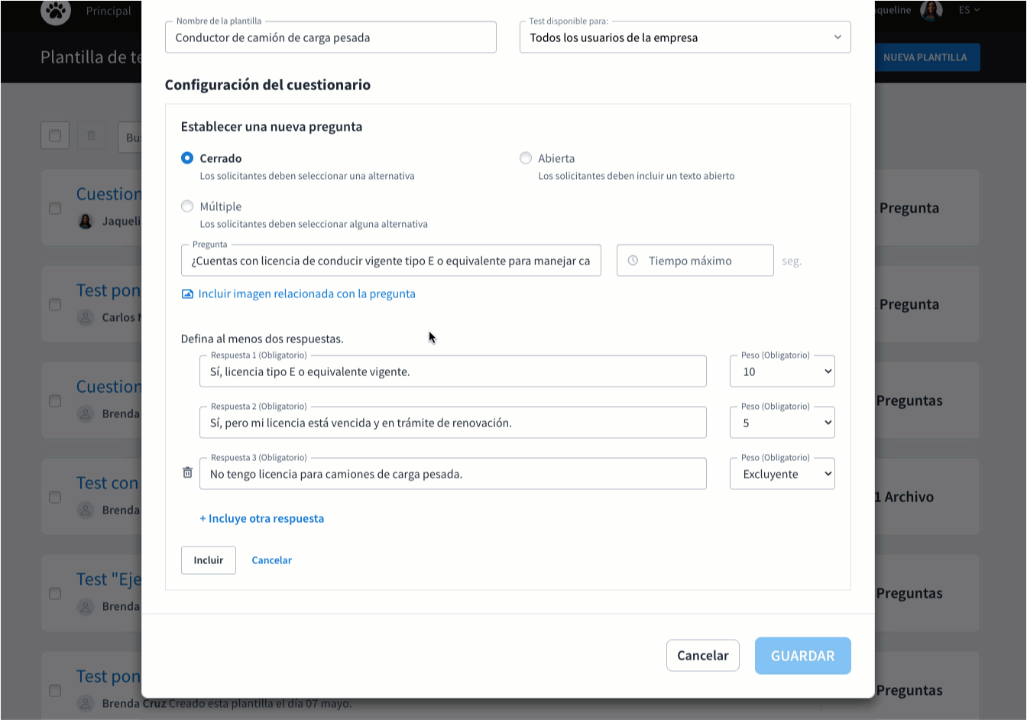The width and height of the screenshot is (1027, 720).
Task: Open the Test disponible para dropdown
Action: tap(685, 37)
